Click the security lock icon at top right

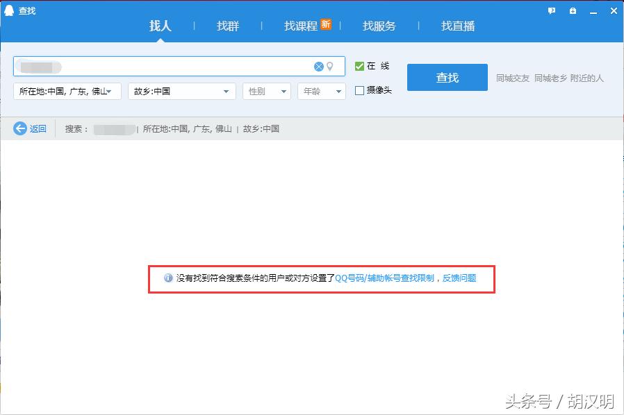coord(573,12)
